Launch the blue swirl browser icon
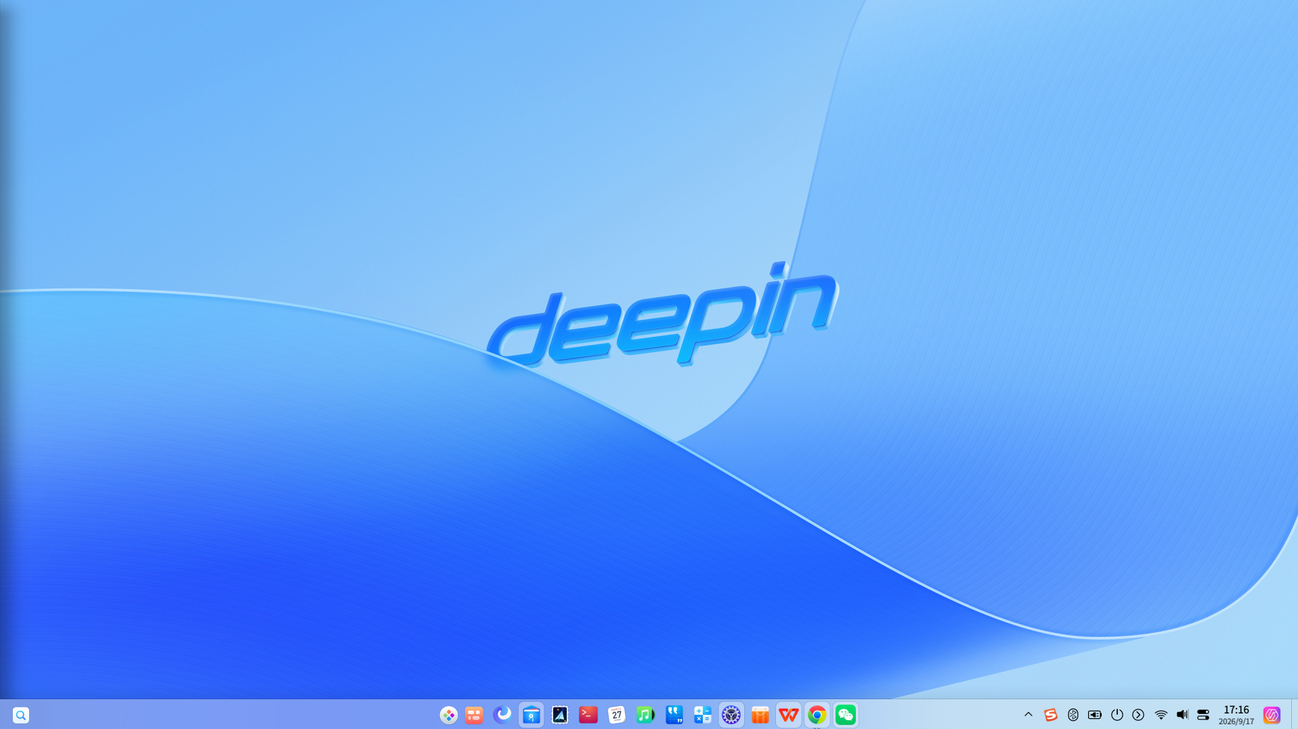 point(502,715)
